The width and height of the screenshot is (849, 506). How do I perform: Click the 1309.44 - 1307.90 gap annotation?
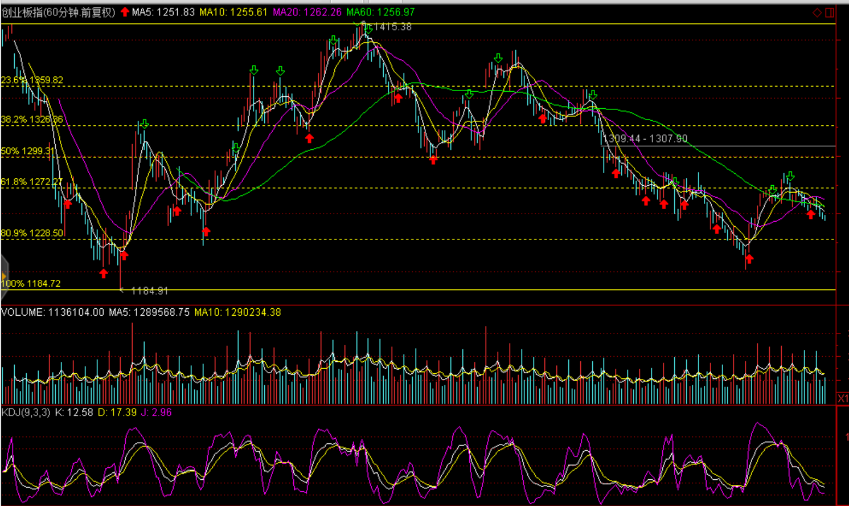point(645,138)
